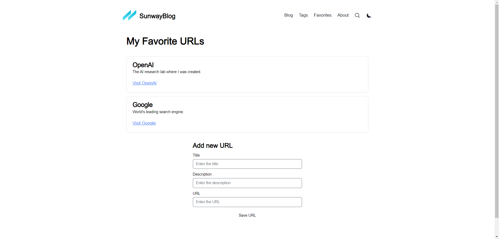Open the Favorites nav link
Viewport: 499px width, 239px height.
[323, 15]
